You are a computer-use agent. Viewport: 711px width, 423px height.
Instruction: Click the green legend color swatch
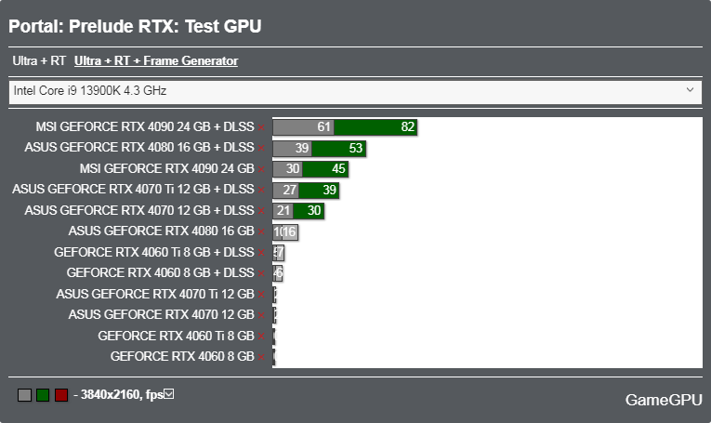pyautogui.click(x=43, y=395)
